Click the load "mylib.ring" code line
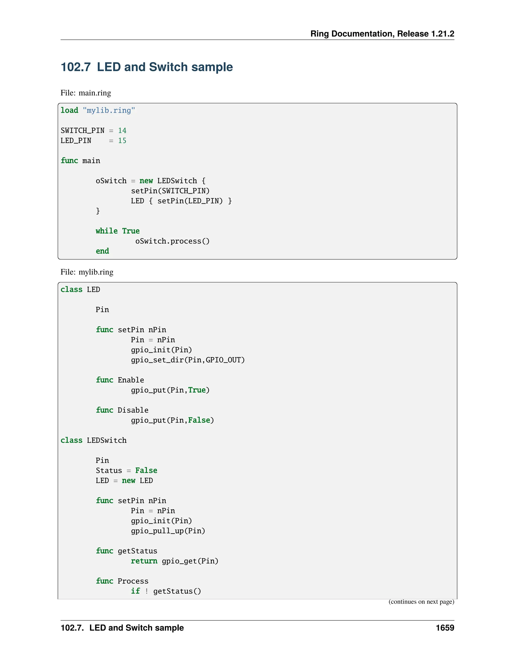The height and width of the screenshot is (666, 515). pyautogui.click(x=98, y=110)
